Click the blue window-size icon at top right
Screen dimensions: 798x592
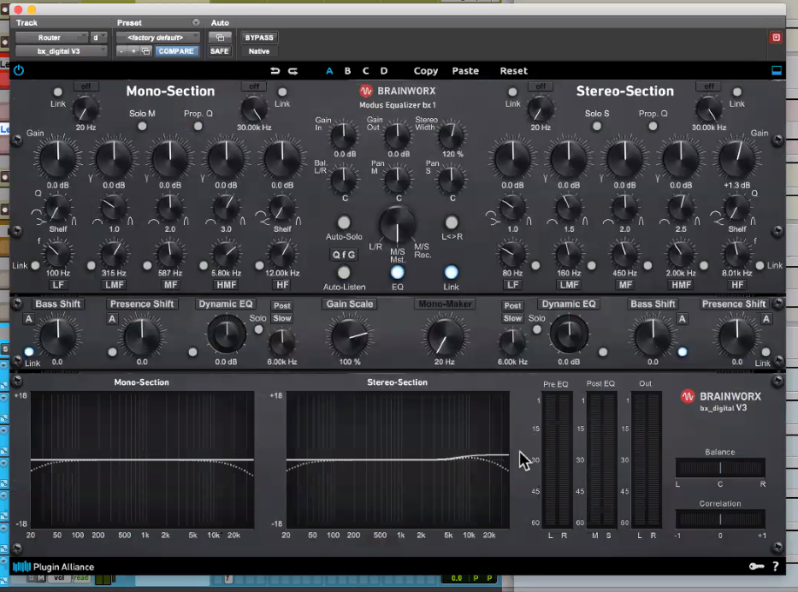776,70
